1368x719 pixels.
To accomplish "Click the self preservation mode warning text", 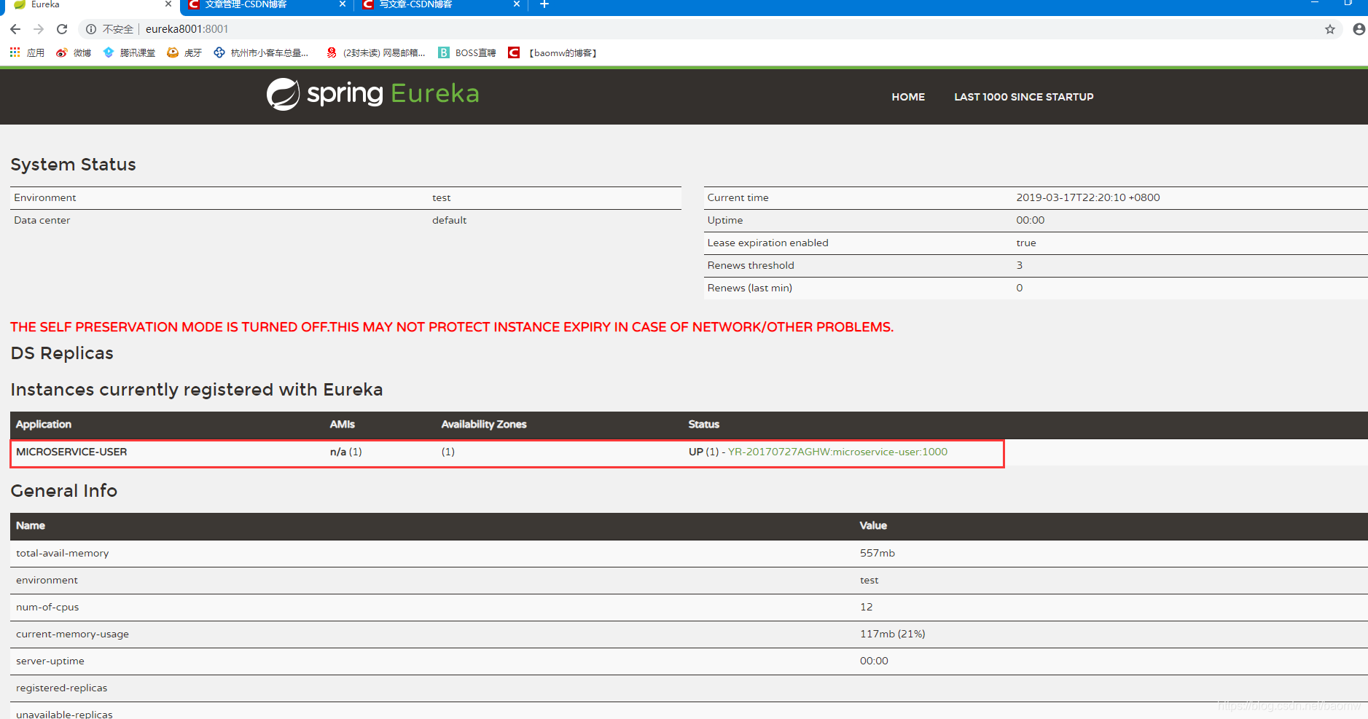I will [x=452, y=327].
